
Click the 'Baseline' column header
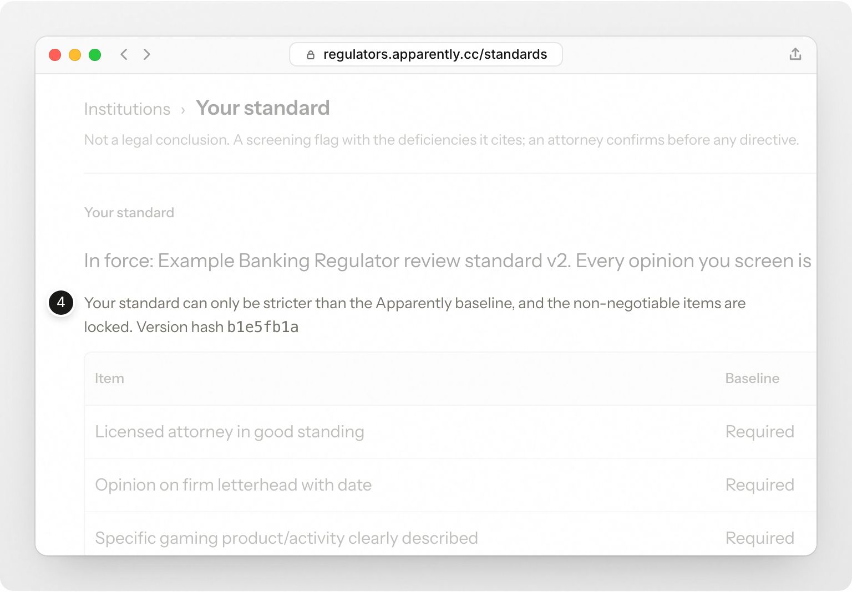pos(752,379)
